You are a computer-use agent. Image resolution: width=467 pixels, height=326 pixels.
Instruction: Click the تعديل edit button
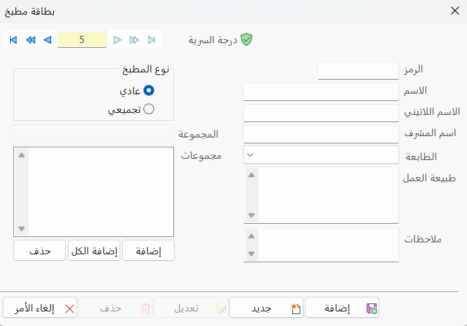[191, 307]
